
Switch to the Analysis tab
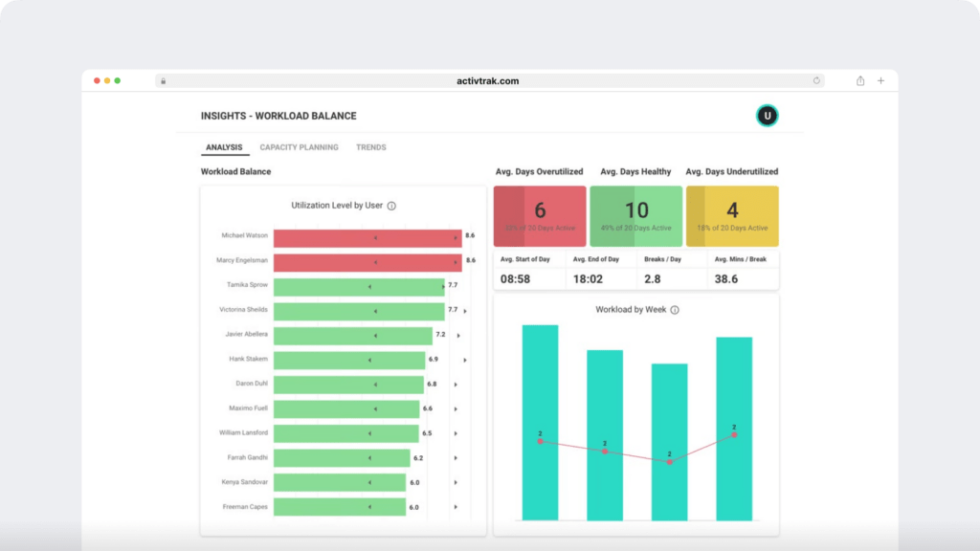[224, 147]
